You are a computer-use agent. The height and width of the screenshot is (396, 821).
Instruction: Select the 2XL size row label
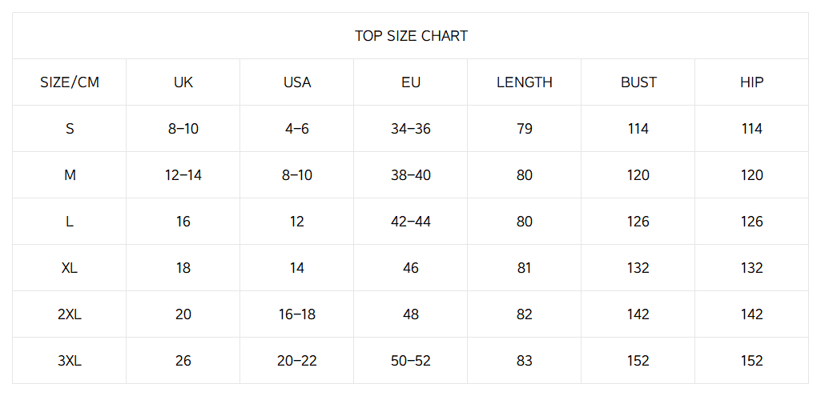[70, 314]
